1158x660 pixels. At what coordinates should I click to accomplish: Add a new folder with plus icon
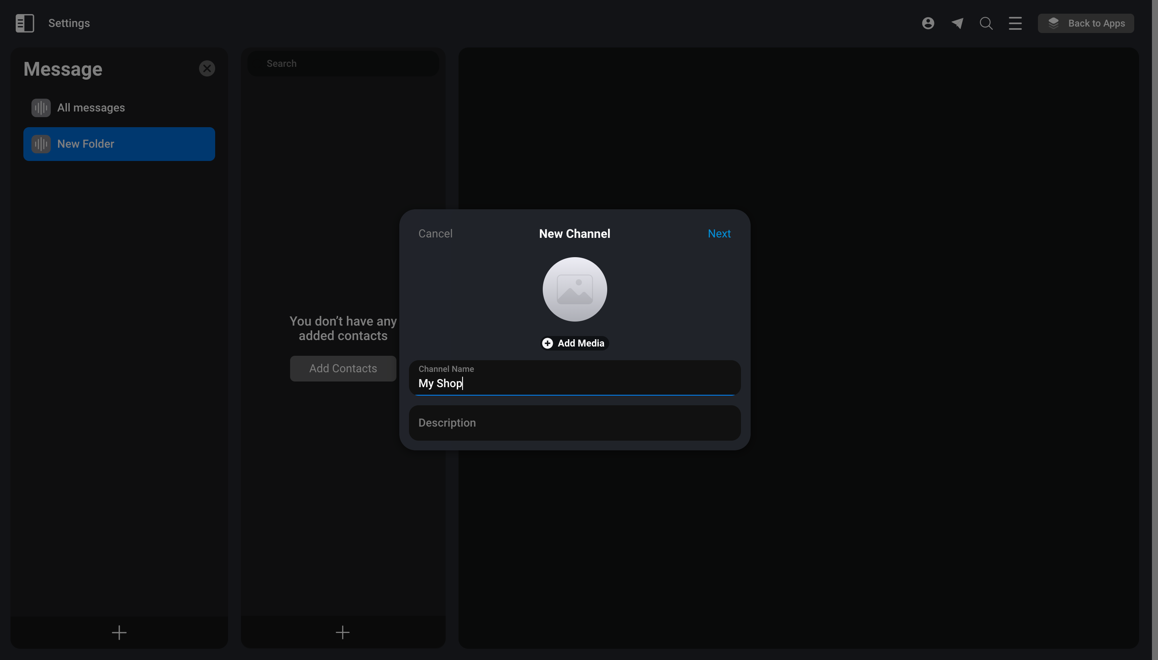pyautogui.click(x=119, y=632)
